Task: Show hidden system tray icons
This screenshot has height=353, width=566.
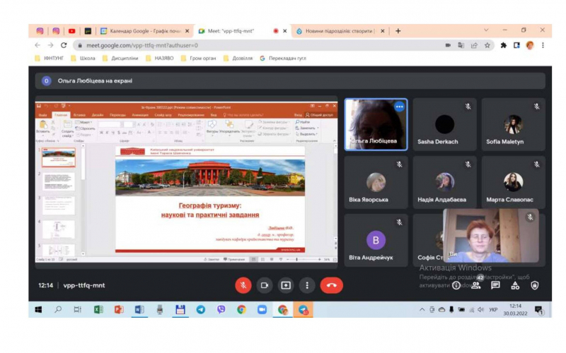Action: [x=422, y=310]
